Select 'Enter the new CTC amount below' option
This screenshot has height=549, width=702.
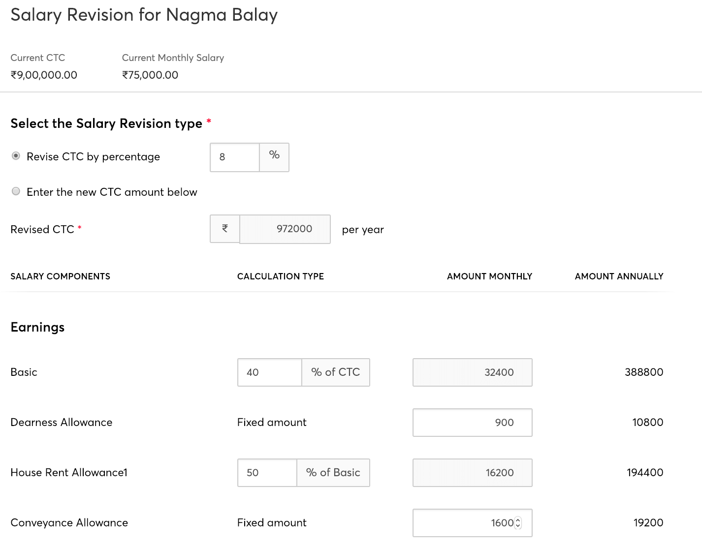(x=15, y=191)
